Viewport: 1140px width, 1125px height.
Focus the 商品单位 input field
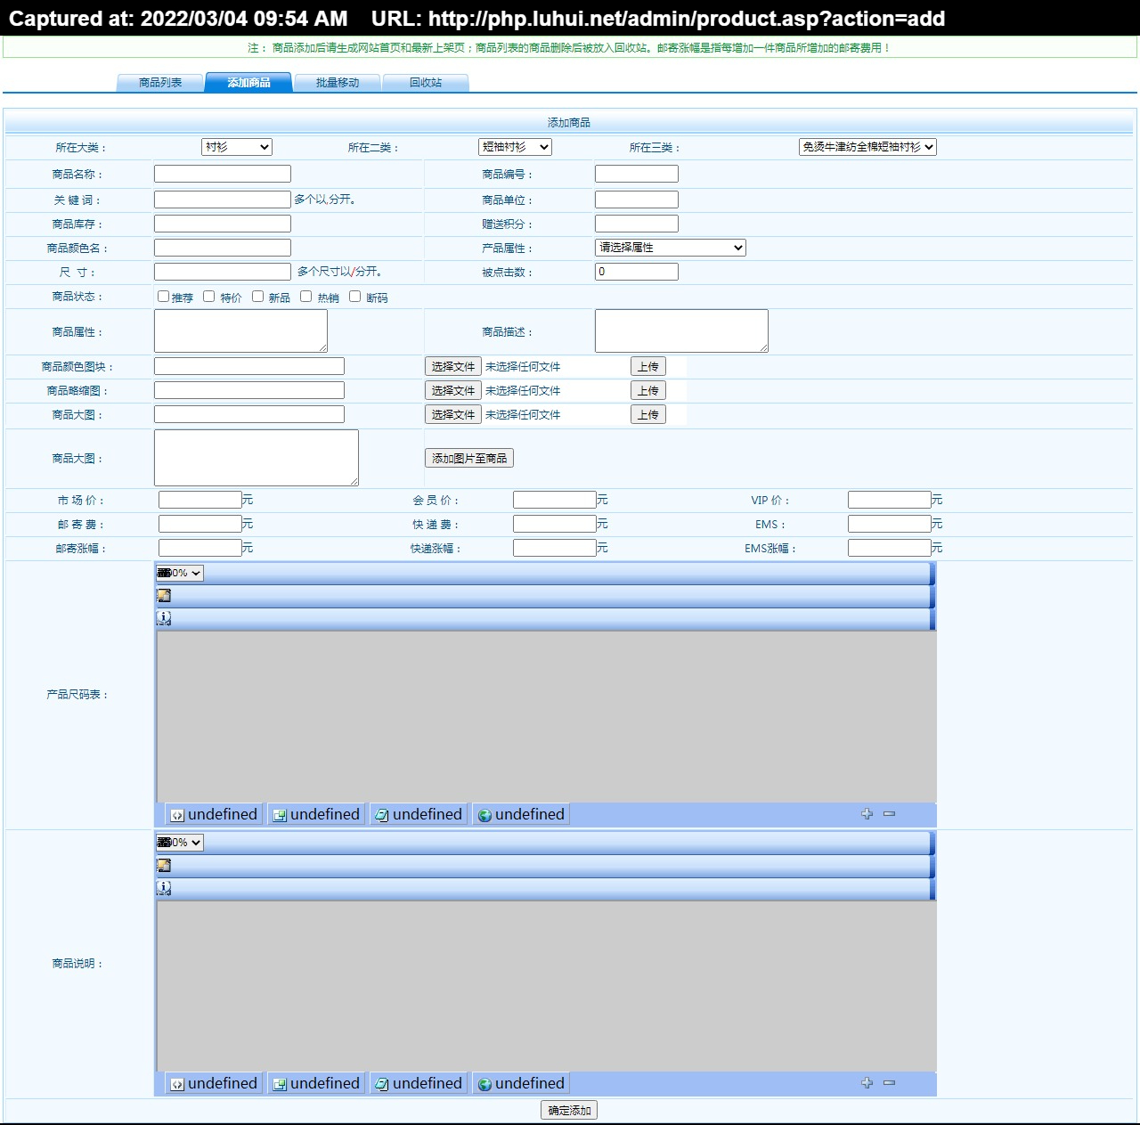(637, 200)
